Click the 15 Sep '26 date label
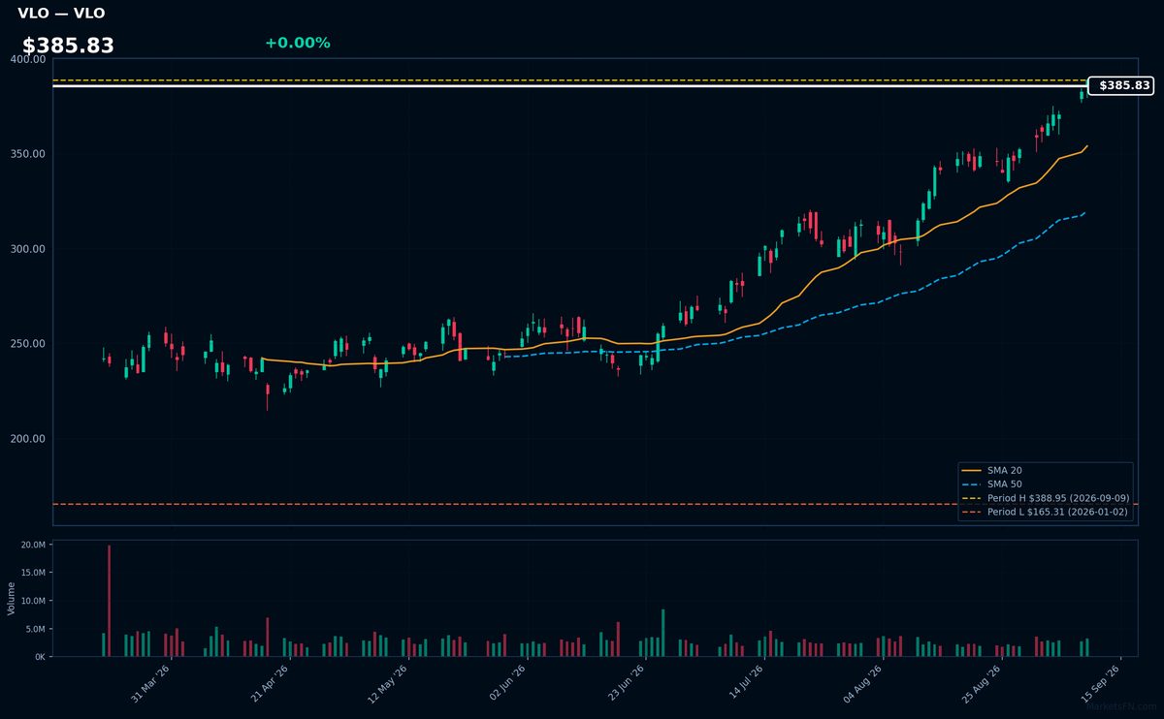 tap(1101, 684)
